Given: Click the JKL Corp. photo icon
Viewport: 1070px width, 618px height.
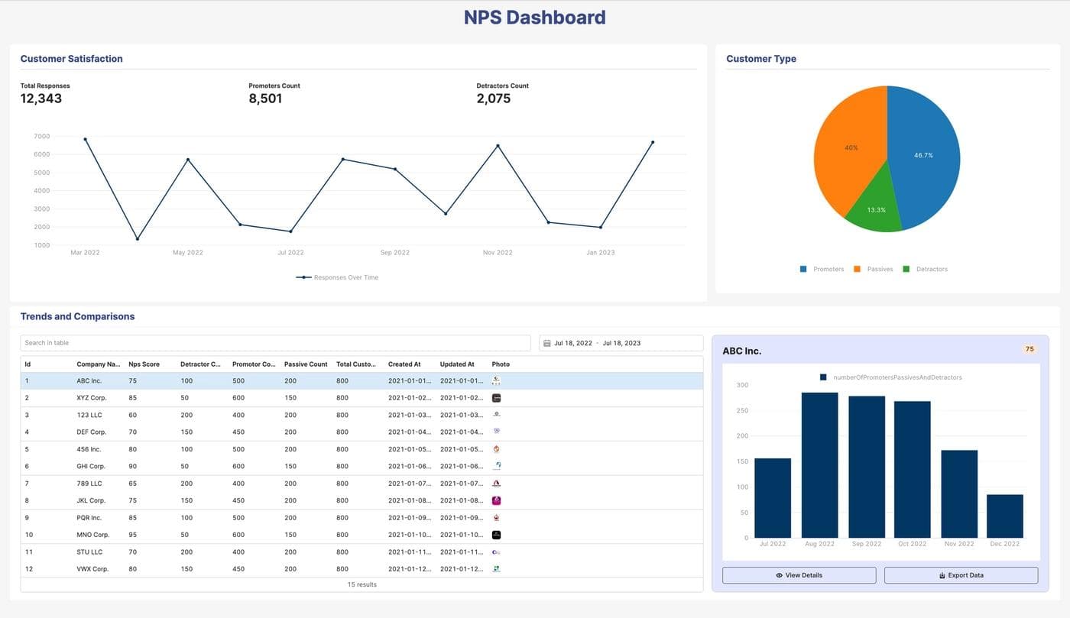Looking at the screenshot, I should pyautogui.click(x=495, y=500).
